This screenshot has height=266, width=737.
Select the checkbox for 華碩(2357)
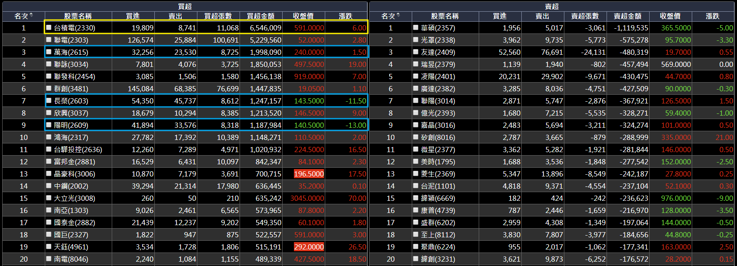[416, 27]
